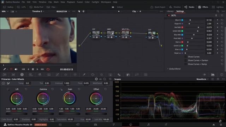Open the LUTs panel
The width and height of the screenshot is (226, 127).
(x=21, y=7)
